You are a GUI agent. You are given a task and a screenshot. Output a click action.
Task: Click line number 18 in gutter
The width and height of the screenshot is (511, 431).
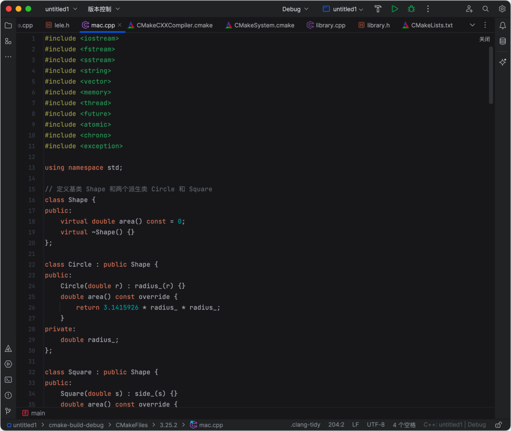tap(32, 221)
